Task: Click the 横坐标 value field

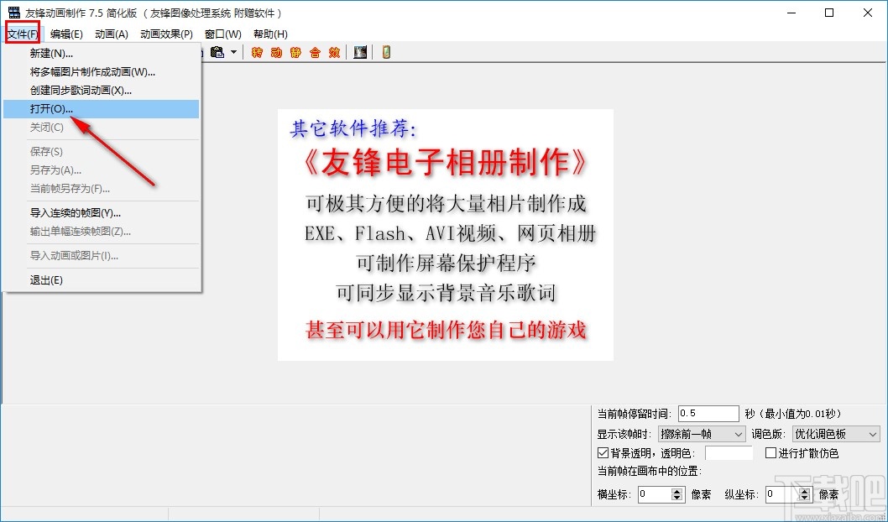Action: (x=655, y=494)
